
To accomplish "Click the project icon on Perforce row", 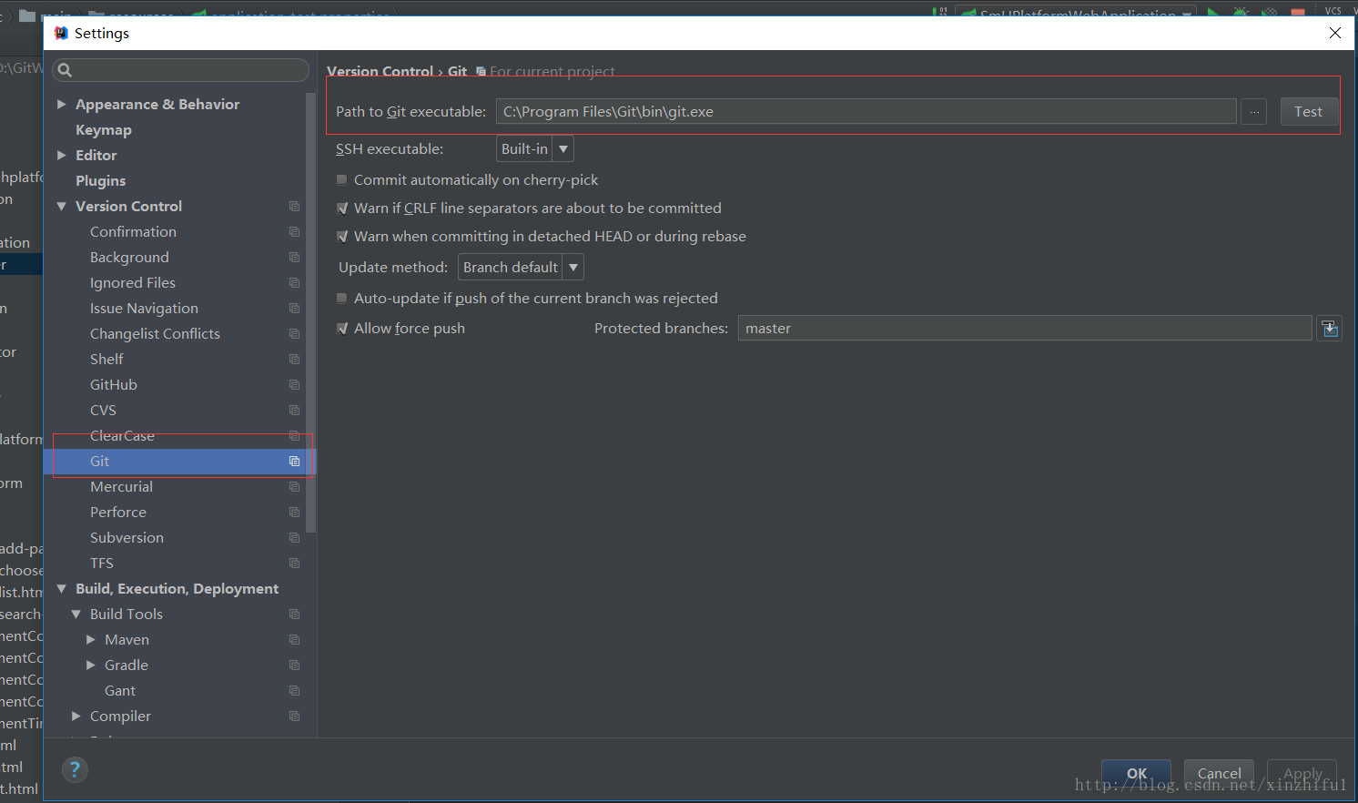I will tap(294, 513).
